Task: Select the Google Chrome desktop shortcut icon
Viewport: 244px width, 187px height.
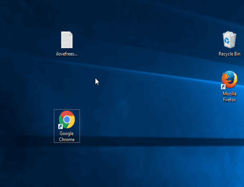Action: 67,120
